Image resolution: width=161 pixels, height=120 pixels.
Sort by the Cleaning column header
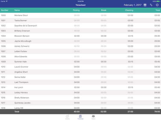129,10
